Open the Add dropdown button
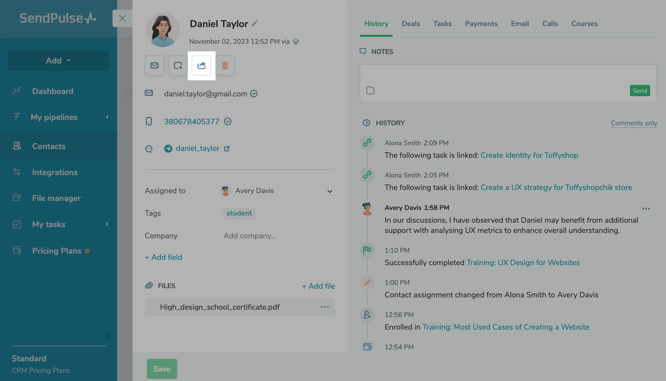This screenshot has width=666, height=381. (x=58, y=61)
